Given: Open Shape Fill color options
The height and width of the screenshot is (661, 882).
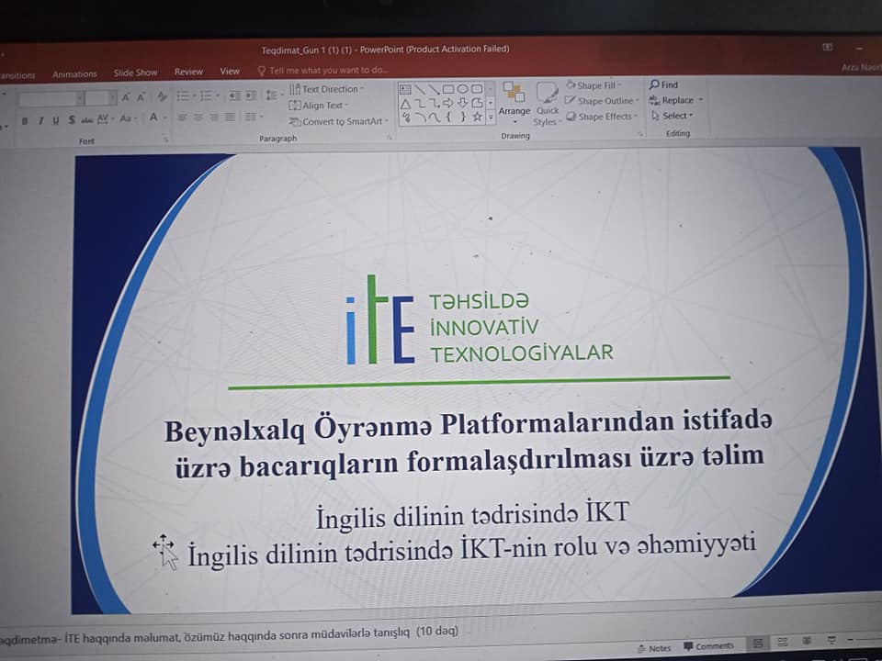Looking at the screenshot, I should tap(594, 85).
